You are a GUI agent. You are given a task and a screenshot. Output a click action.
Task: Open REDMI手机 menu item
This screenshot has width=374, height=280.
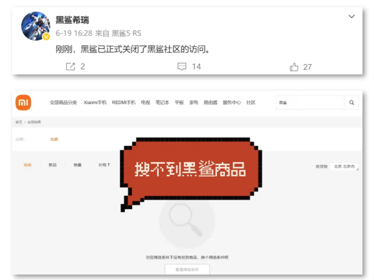tap(124, 103)
